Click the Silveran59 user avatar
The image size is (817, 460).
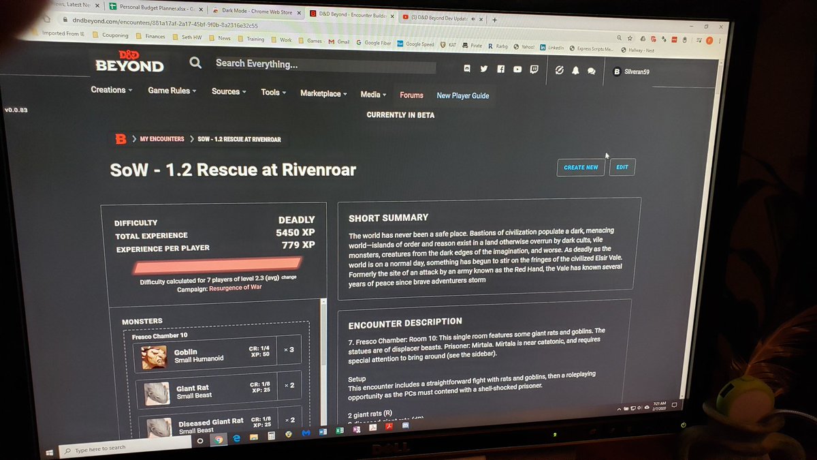(x=616, y=72)
